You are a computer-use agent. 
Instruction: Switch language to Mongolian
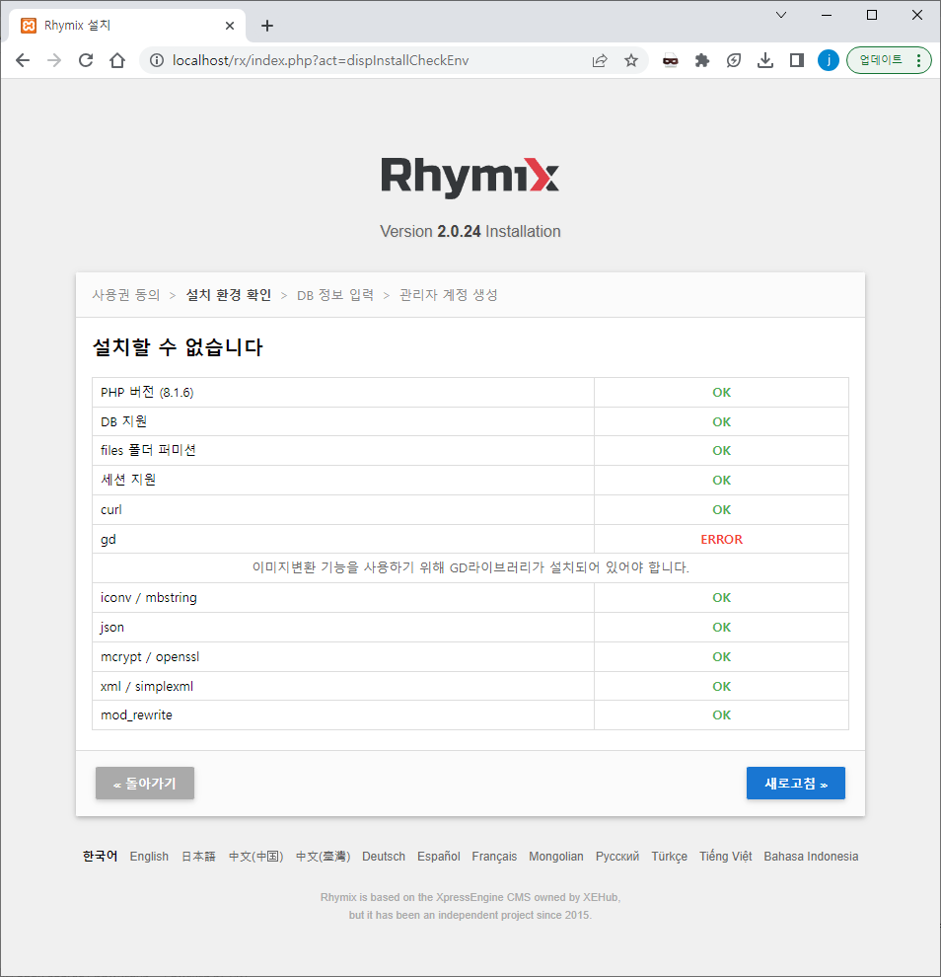(556, 857)
